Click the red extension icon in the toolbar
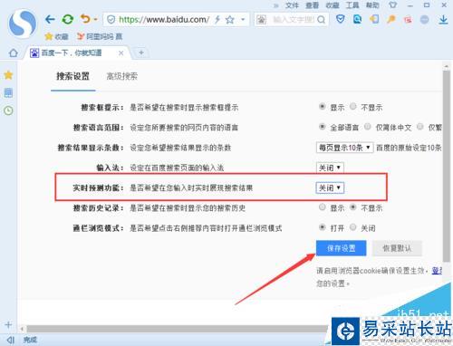Screen dimensions: 453x346 pos(408,20)
